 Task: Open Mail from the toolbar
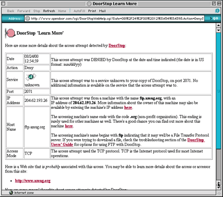102,11
